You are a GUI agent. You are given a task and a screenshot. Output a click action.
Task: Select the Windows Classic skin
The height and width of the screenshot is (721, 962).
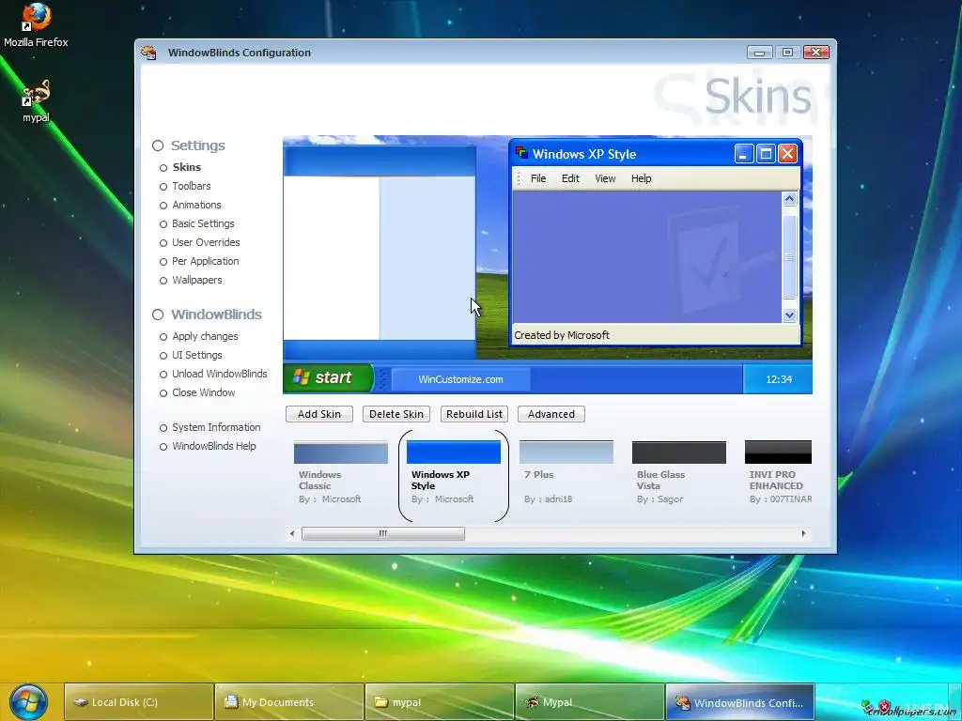pyautogui.click(x=340, y=472)
